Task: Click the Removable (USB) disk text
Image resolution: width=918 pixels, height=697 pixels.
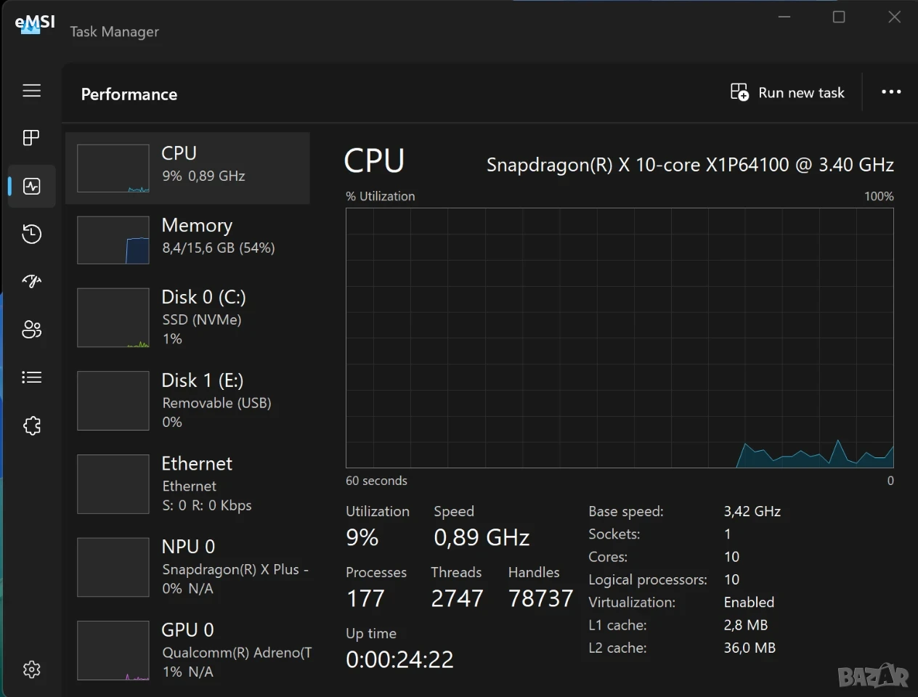Action: click(216, 403)
